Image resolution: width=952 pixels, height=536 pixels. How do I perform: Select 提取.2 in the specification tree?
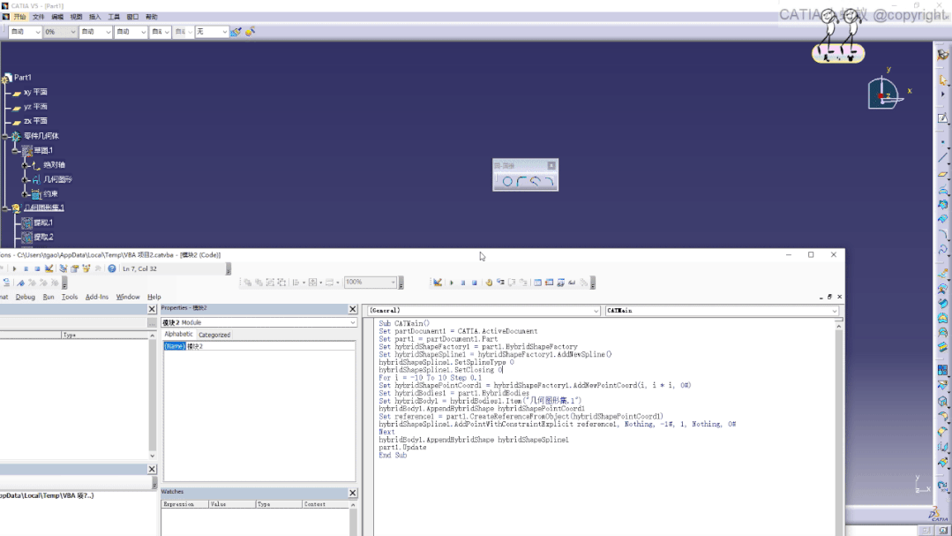tap(42, 237)
